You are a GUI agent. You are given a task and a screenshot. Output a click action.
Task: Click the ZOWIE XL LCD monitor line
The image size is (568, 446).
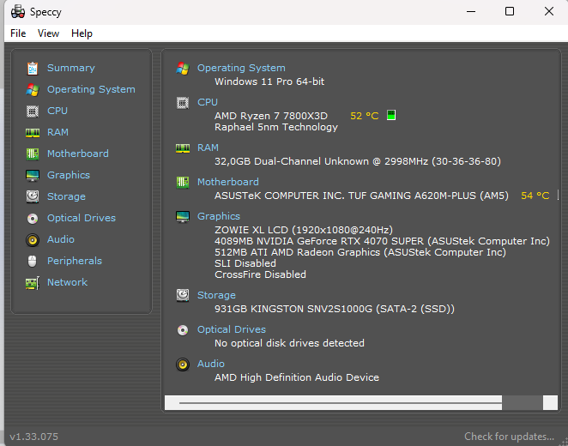304,230
